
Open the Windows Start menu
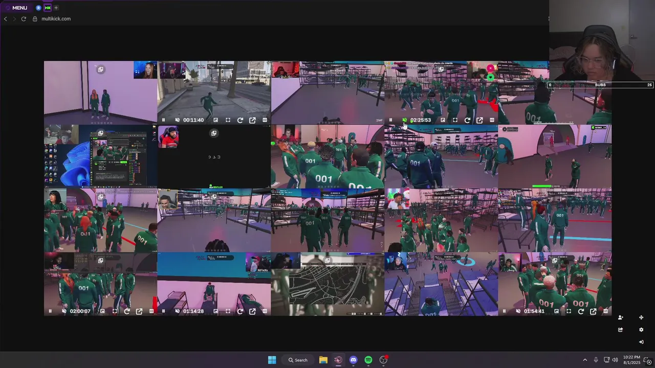[x=272, y=360]
